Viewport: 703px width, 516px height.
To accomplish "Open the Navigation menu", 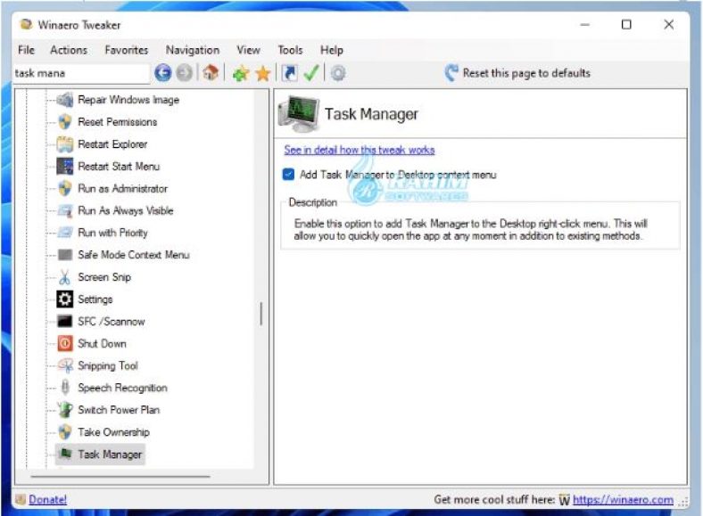I will tap(193, 50).
